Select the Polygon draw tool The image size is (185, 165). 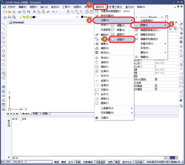click(3, 38)
